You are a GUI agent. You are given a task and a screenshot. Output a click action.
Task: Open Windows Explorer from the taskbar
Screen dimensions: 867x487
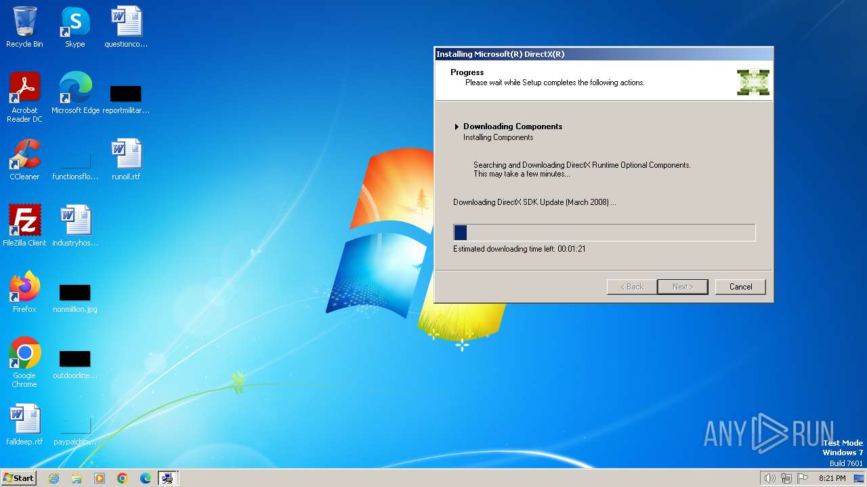click(x=77, y=478)
